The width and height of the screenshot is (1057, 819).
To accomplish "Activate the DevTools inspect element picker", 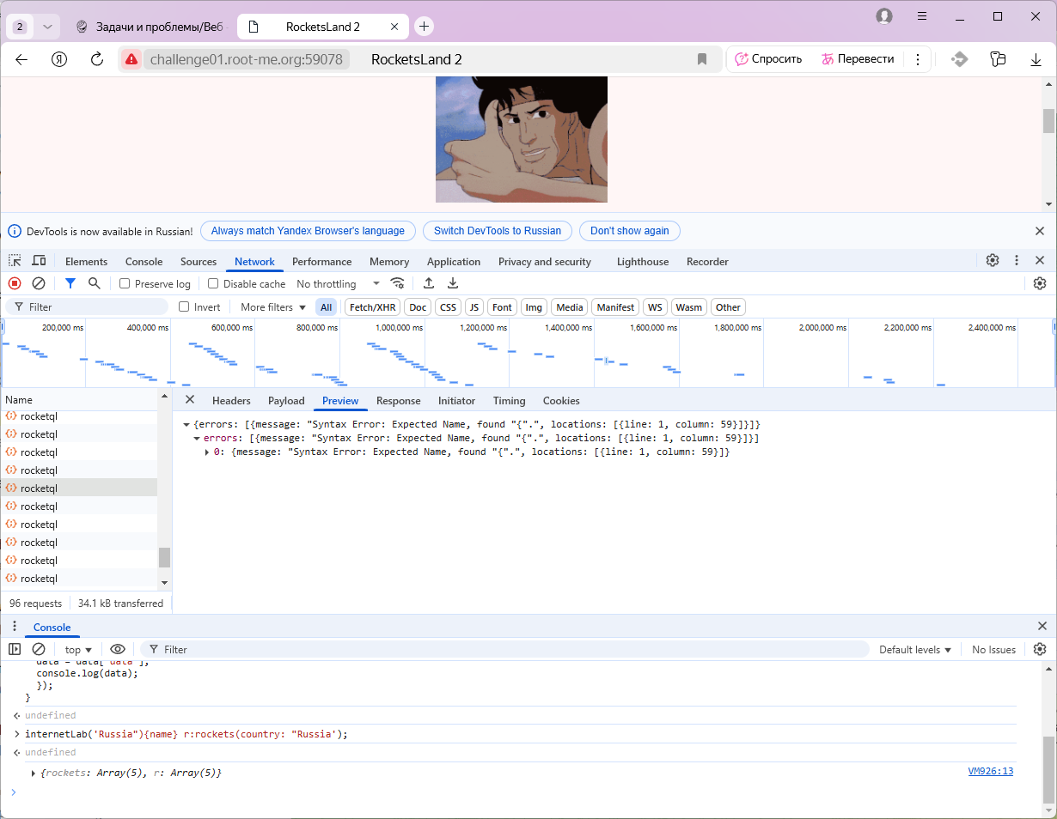I will pyautogui.click(x=15, y=261).
